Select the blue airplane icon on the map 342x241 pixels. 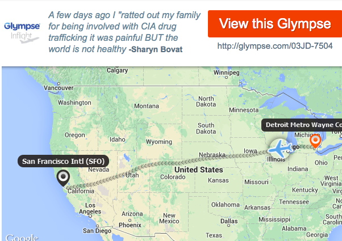point(280,149)
